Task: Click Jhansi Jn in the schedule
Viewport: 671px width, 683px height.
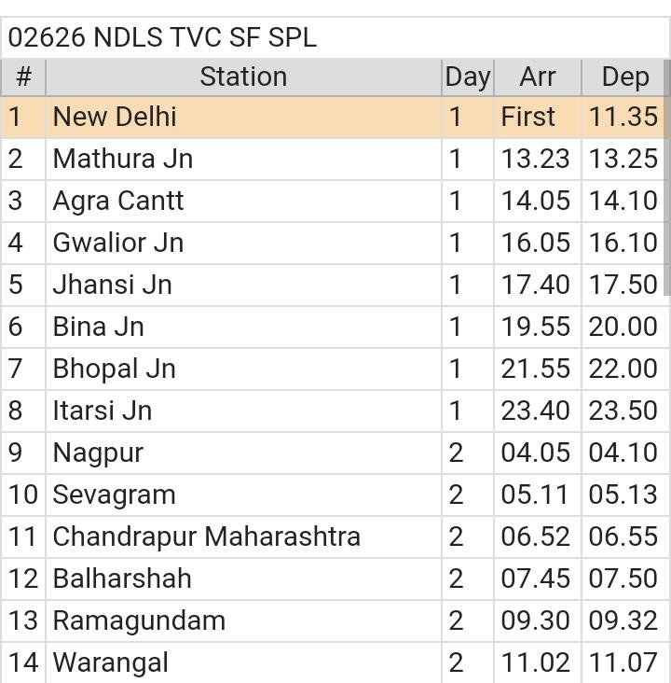Action: [112, 285]
